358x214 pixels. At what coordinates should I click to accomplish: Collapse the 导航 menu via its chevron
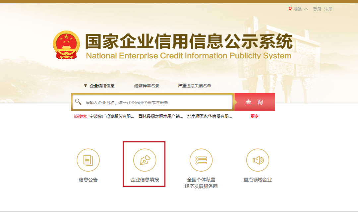[305, 9]
